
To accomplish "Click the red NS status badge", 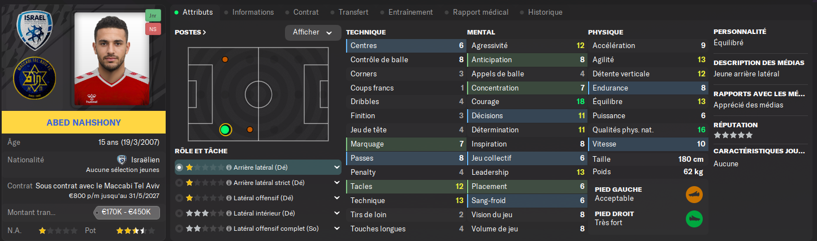I will pos(153,29).
